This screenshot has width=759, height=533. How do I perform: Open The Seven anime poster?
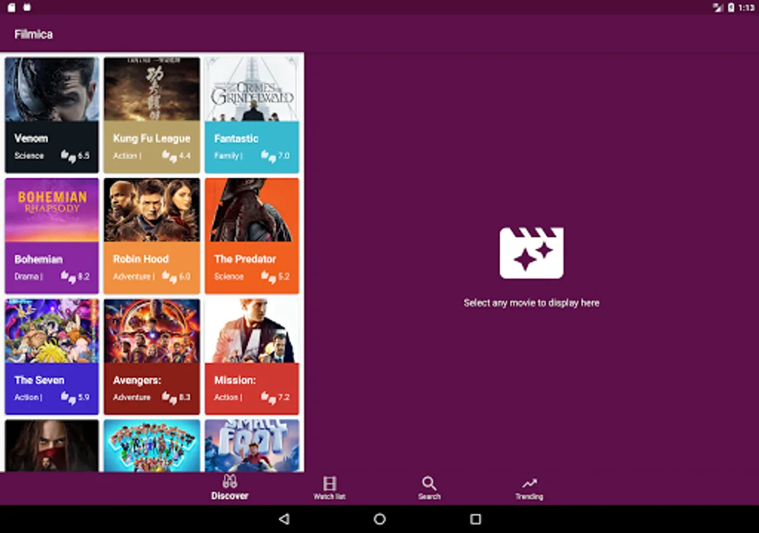click(52, 331)
